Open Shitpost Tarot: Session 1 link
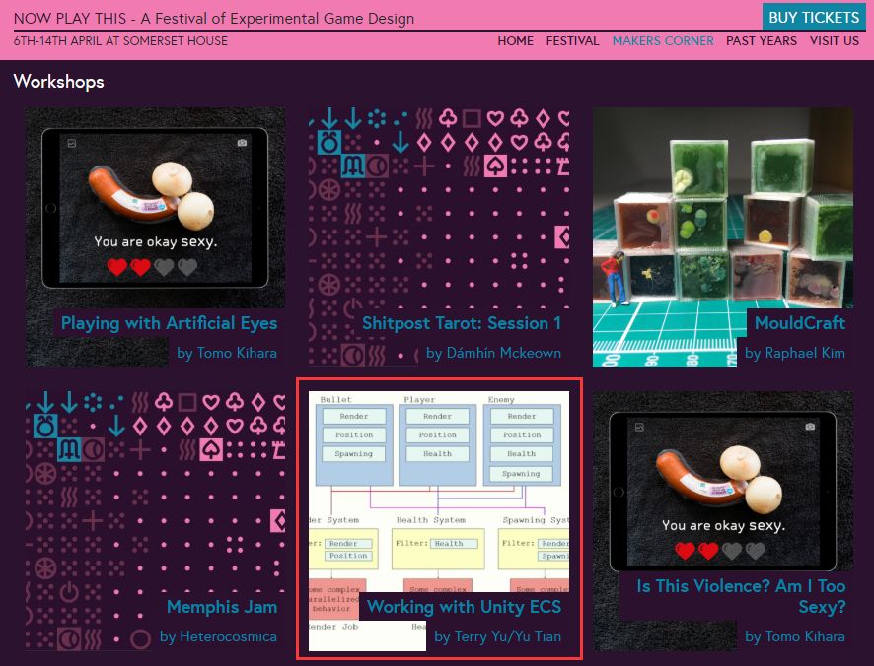This screenshot has height=666, width=874. tap(461, 323)
